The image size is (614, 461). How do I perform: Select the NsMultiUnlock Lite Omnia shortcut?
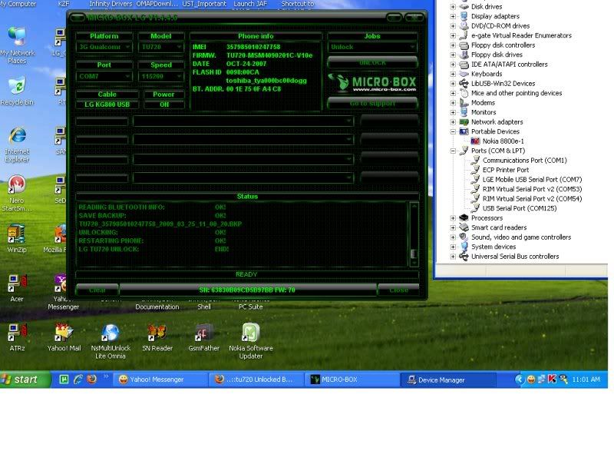click(111, 341)
